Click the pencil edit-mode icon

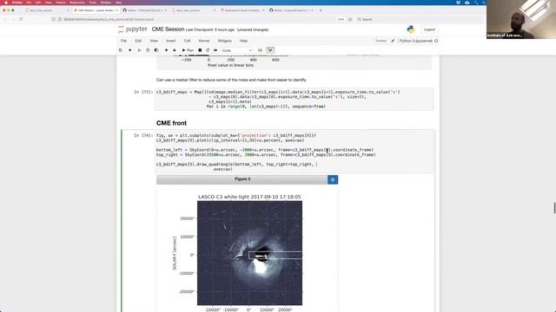(393, 41)
